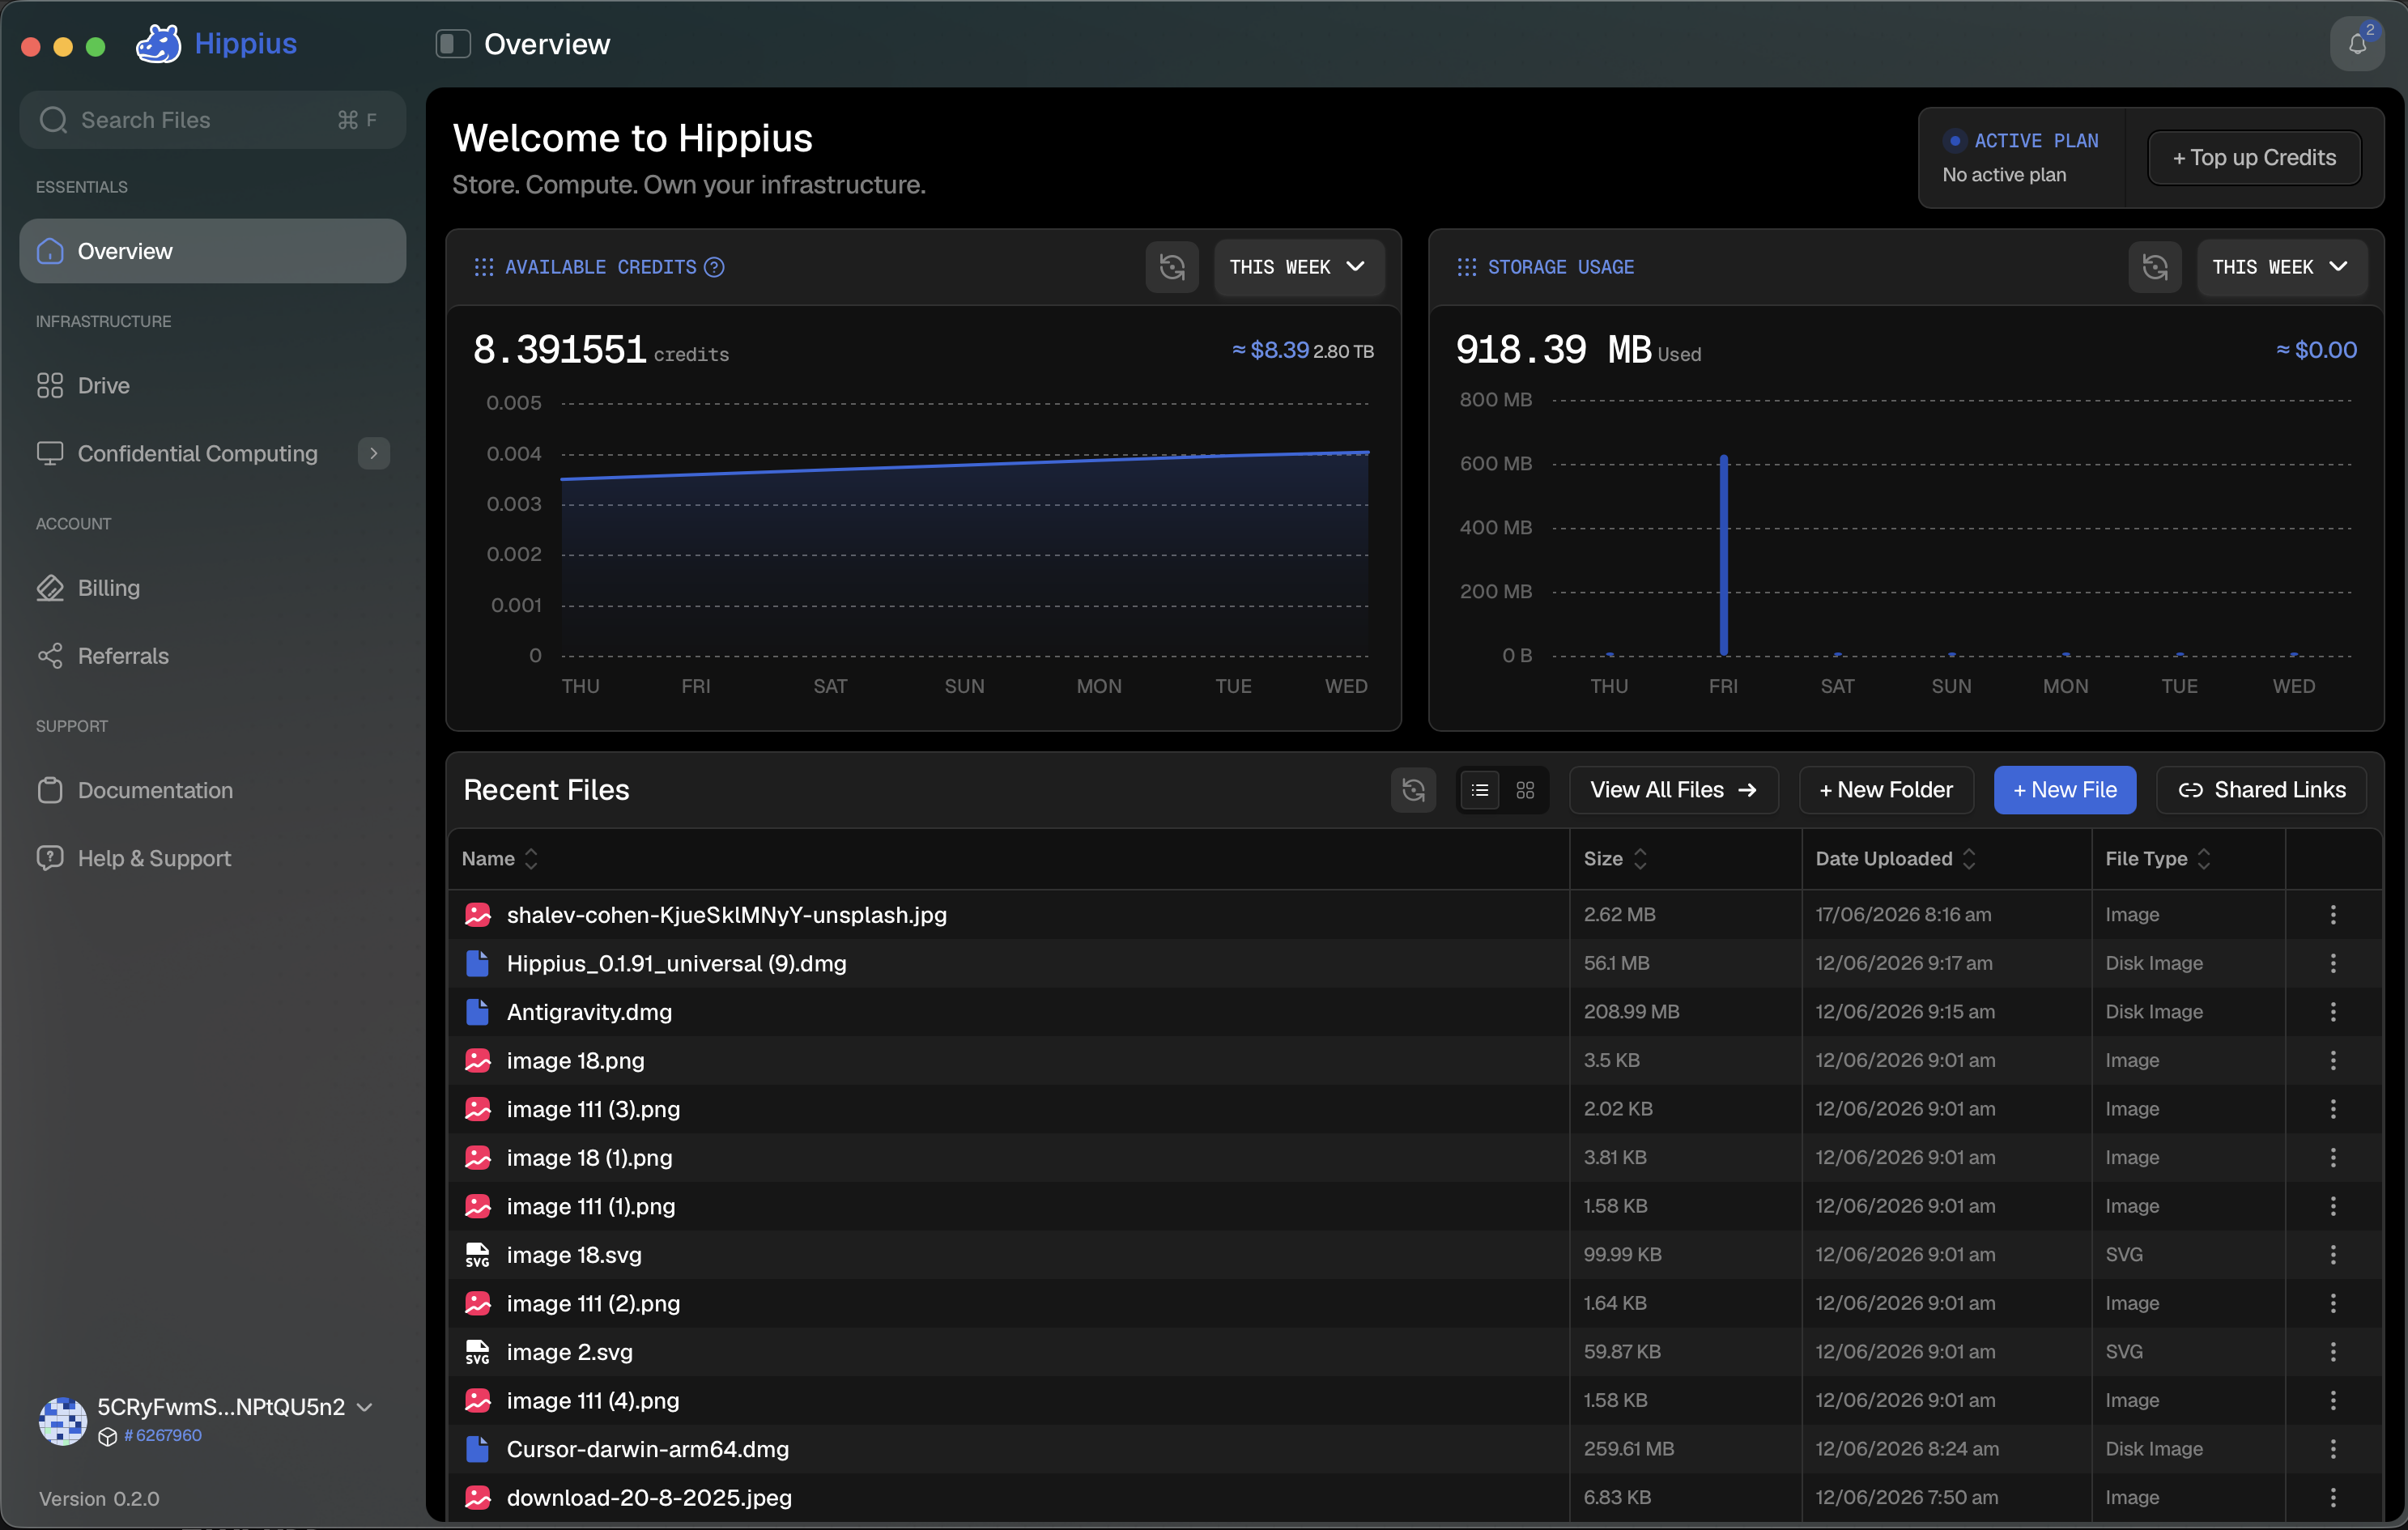The image size is (2408, 1530).
Task: Sort files by File Type column
Action: click(x=2157, y=859)
